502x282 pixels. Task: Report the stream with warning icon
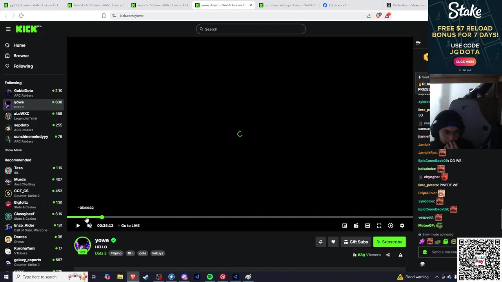400,255
